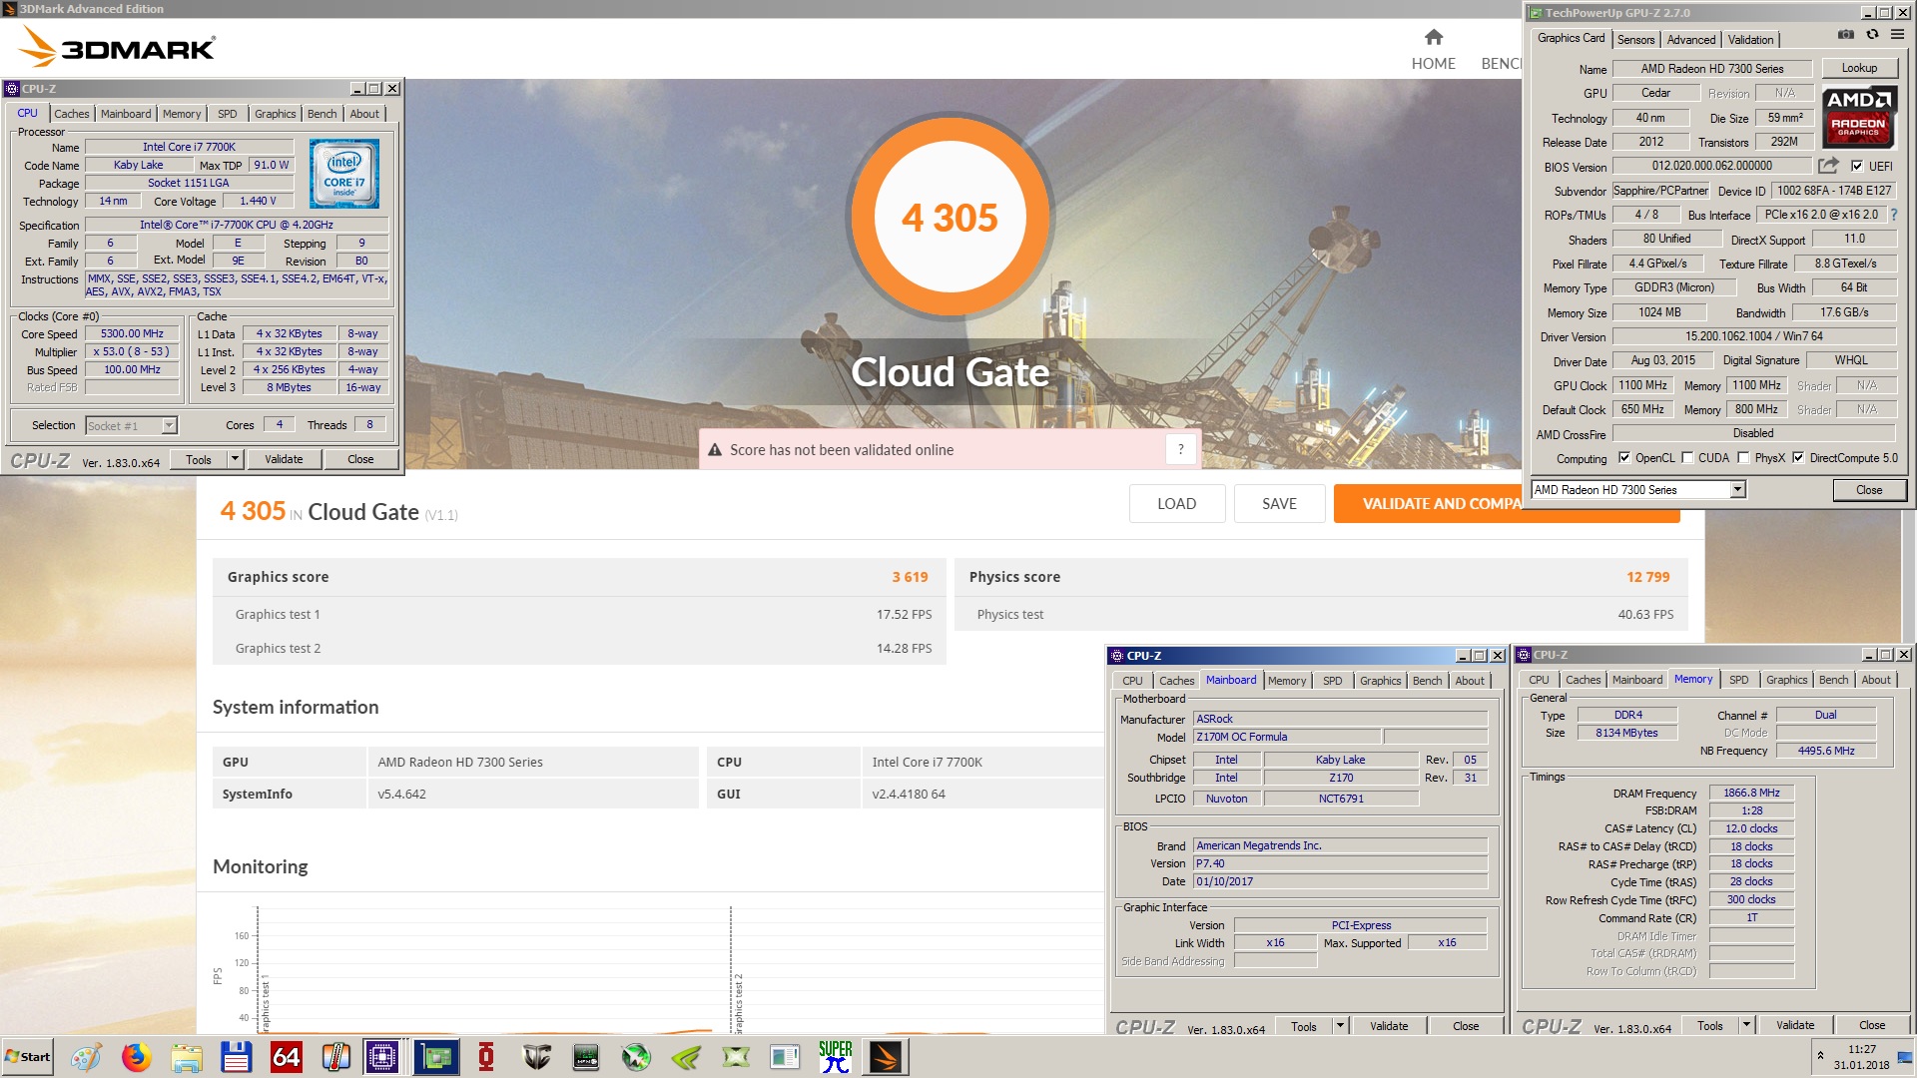Expand the Tools arrow in the CPU-Z Mainboard window
Screen dimensions: 1917x1078
click(x=1340, y=1026)
